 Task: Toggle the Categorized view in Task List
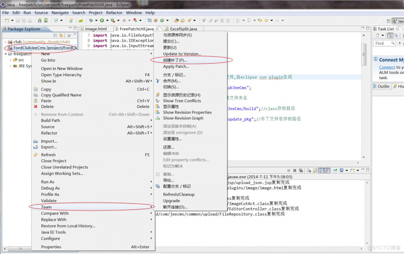[390, 35]
